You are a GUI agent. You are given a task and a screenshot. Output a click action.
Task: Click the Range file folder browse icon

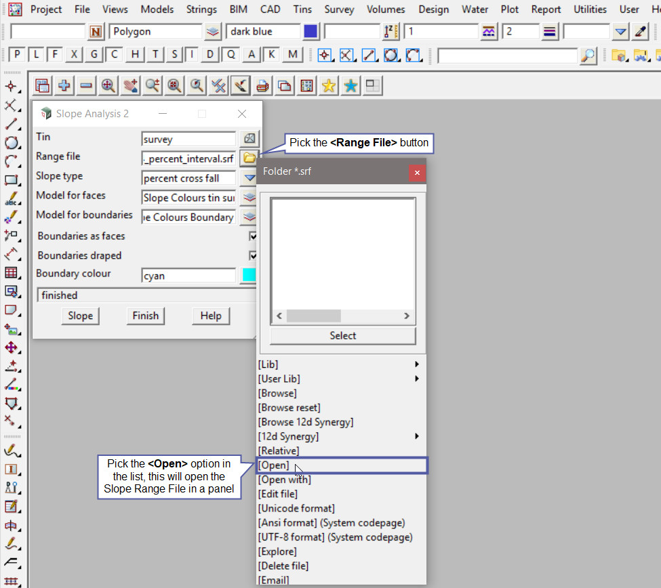point(249,158)
